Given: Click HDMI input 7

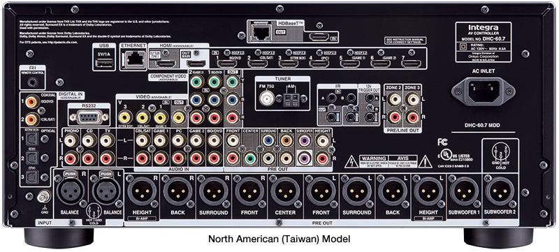Looking at the screenshot, I should click(x=411, y=64).
